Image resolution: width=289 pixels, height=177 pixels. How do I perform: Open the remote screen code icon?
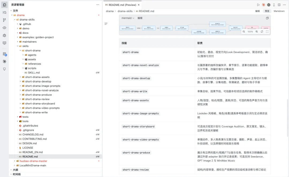5,43
